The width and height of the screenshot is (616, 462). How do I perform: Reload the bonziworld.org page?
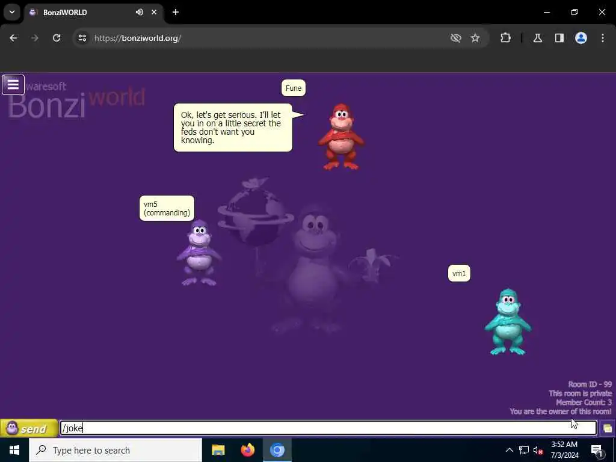tap(57, 38)
